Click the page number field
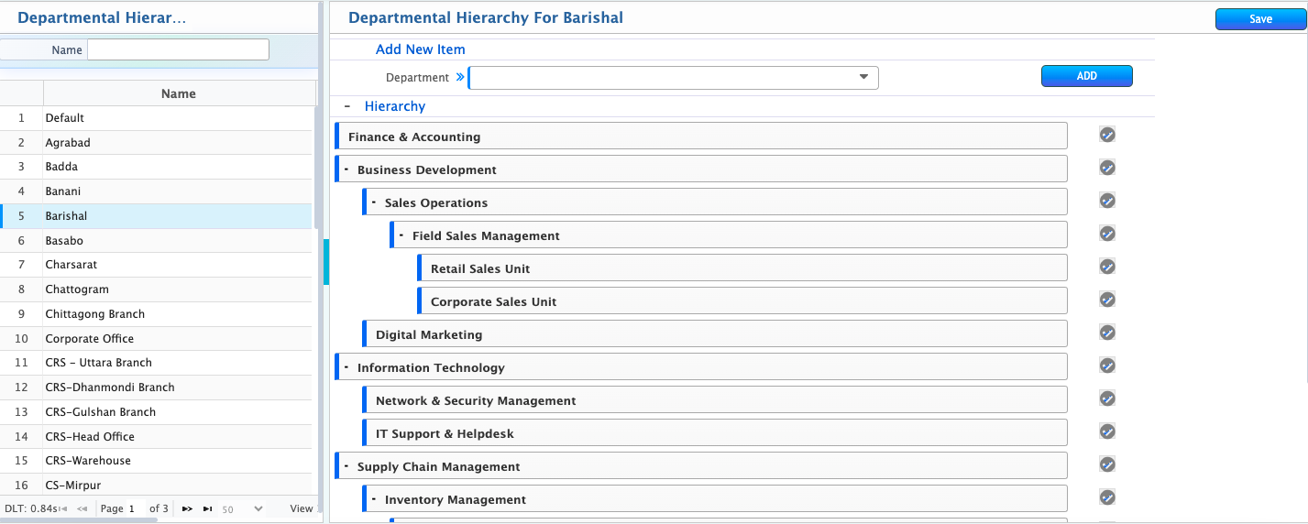Screen dimensions: 1308x524 [136, 508]
